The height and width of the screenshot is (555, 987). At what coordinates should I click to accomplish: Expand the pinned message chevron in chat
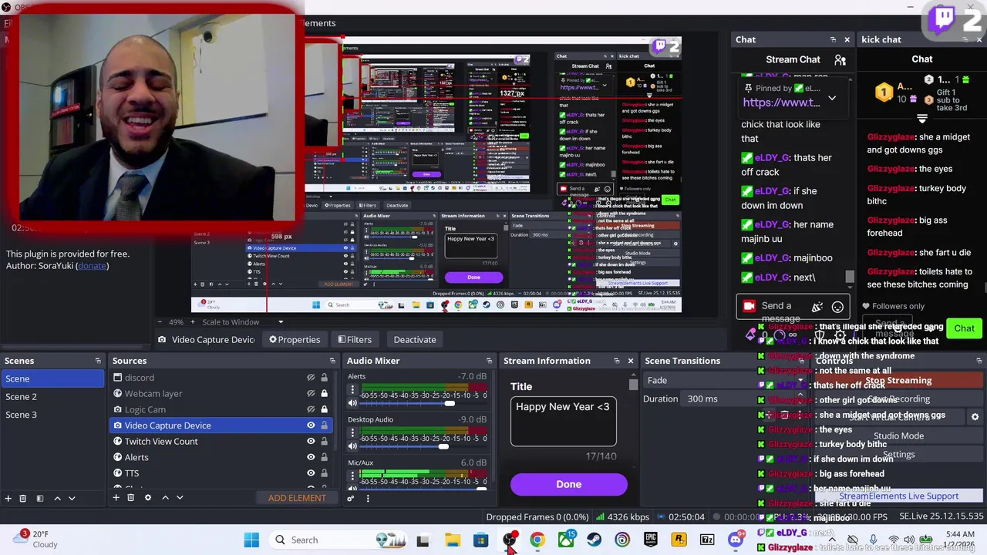[832, 99]
